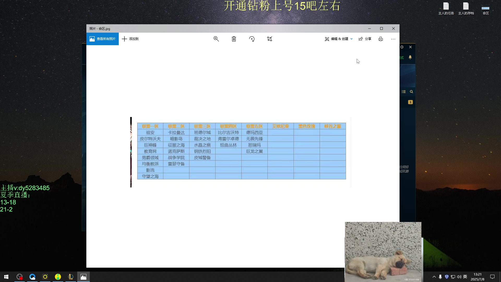This screenshot has height=282, width=501.
Task: Click the 教育网 cell
Action: pos(150,151)
